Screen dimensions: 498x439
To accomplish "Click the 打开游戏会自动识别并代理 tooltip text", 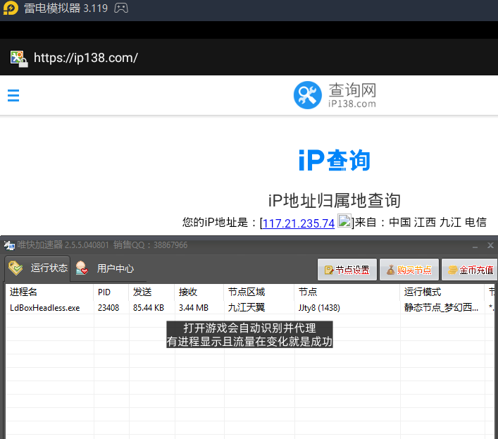I will [249, 328].
